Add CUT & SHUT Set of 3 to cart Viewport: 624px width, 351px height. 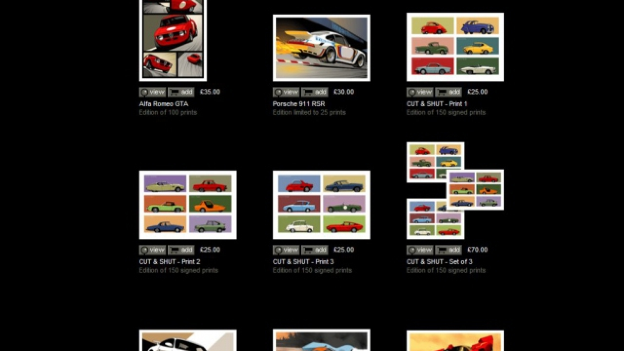[448, 250]
